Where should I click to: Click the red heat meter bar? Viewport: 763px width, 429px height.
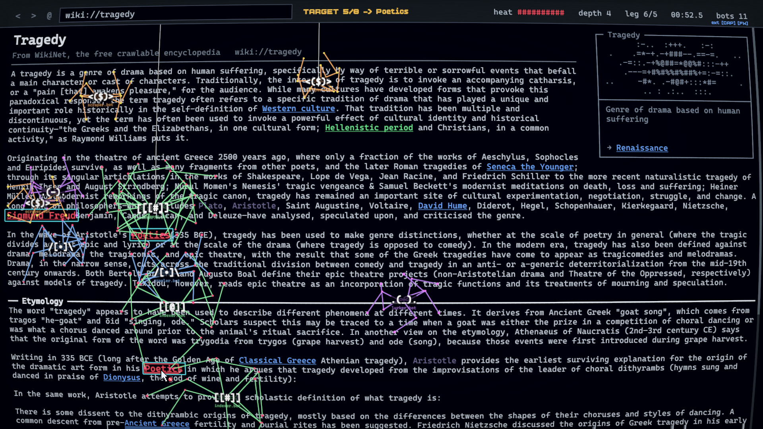click(540, 12)
